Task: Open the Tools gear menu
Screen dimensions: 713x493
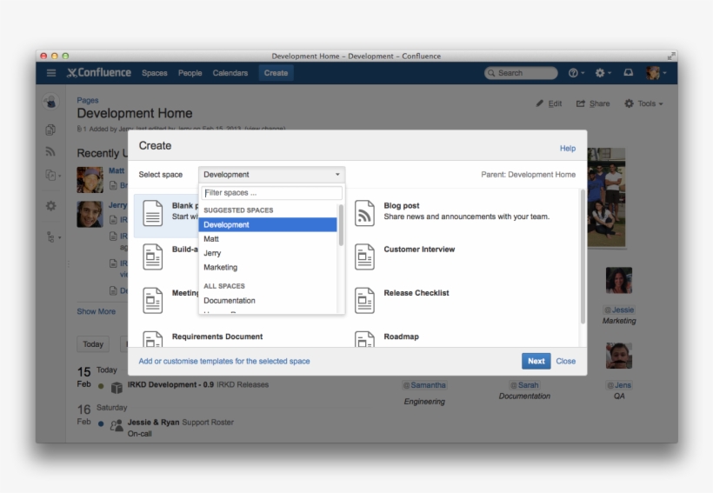Action: 643,103
